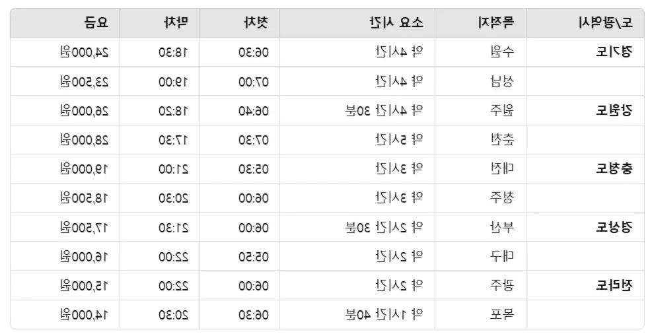
Task: Click the 목적지 column header
Action: [x=480, y=23]
